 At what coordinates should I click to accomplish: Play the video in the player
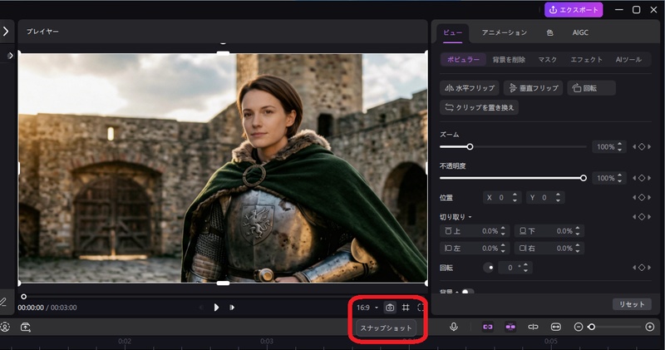click(216, 307)
